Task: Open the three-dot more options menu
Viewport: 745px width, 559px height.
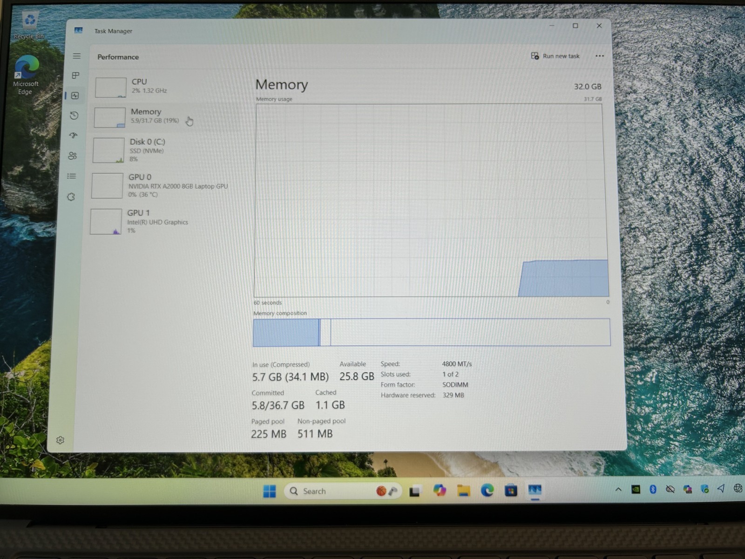Action: coord(600,56)
